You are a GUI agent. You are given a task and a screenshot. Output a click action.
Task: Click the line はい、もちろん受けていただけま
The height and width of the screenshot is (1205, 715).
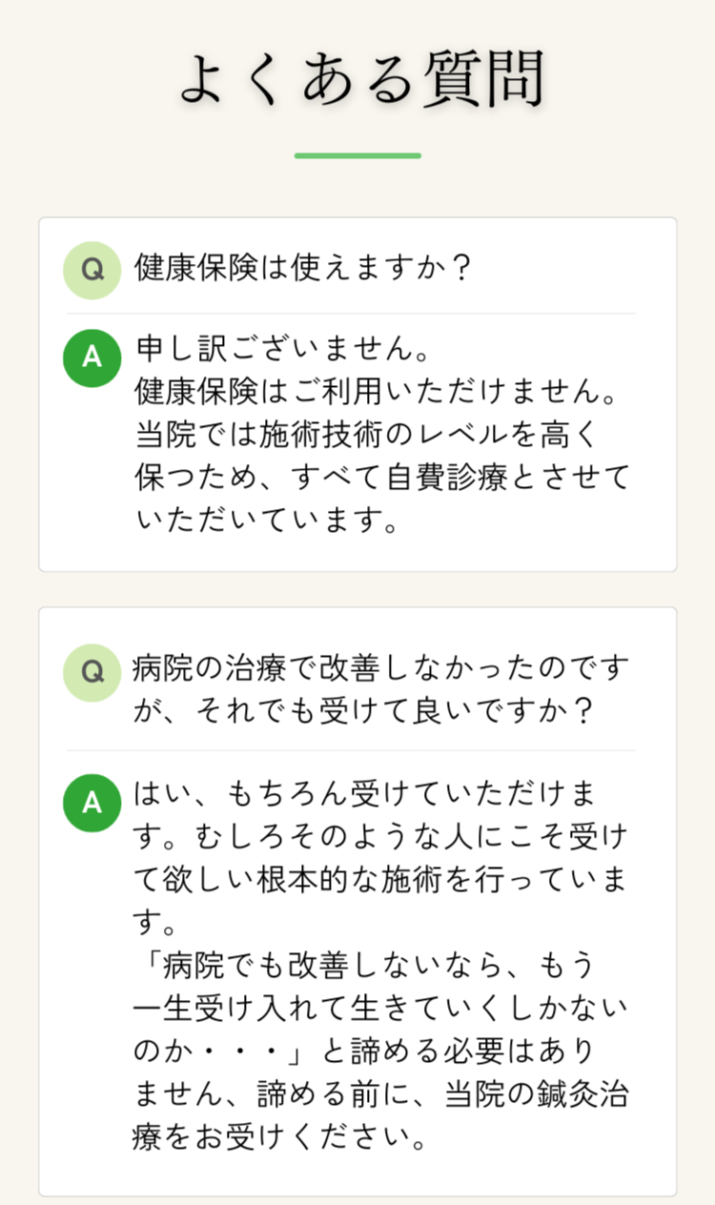pos(378,793)
